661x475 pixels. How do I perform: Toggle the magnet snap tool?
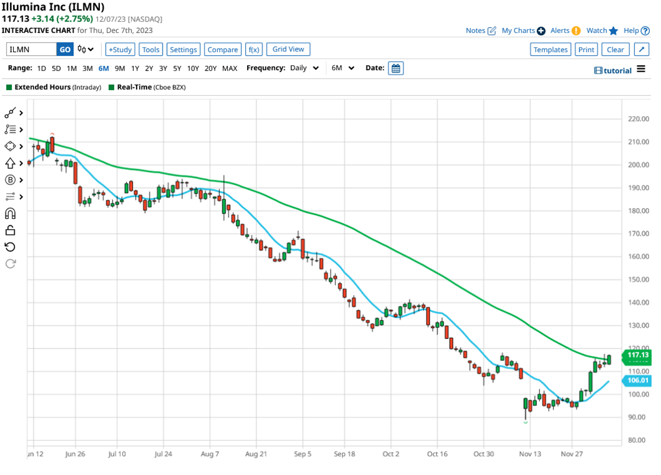pos(11,213)
